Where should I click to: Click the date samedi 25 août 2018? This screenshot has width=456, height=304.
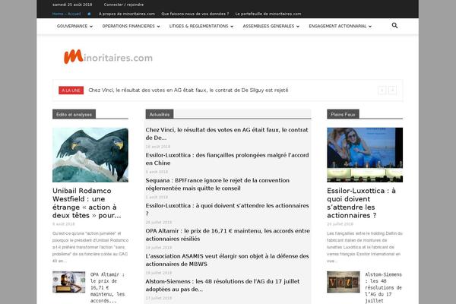72,5
